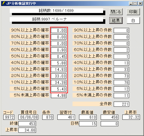
Task: Select the 上昇率 field showing 34.66
Action: (x=27, y=130)
